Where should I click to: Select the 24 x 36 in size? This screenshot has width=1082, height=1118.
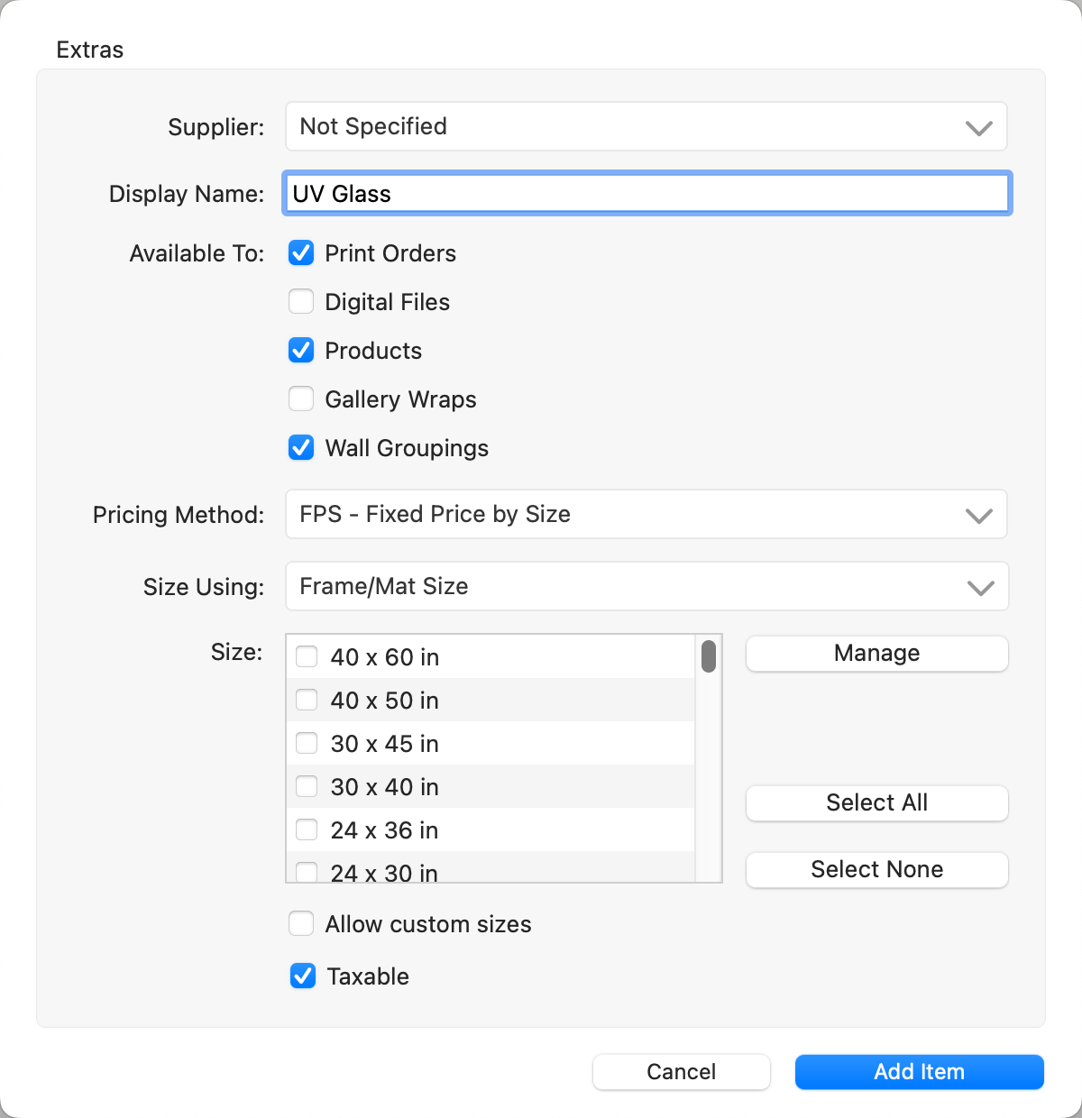click(307, 830)
